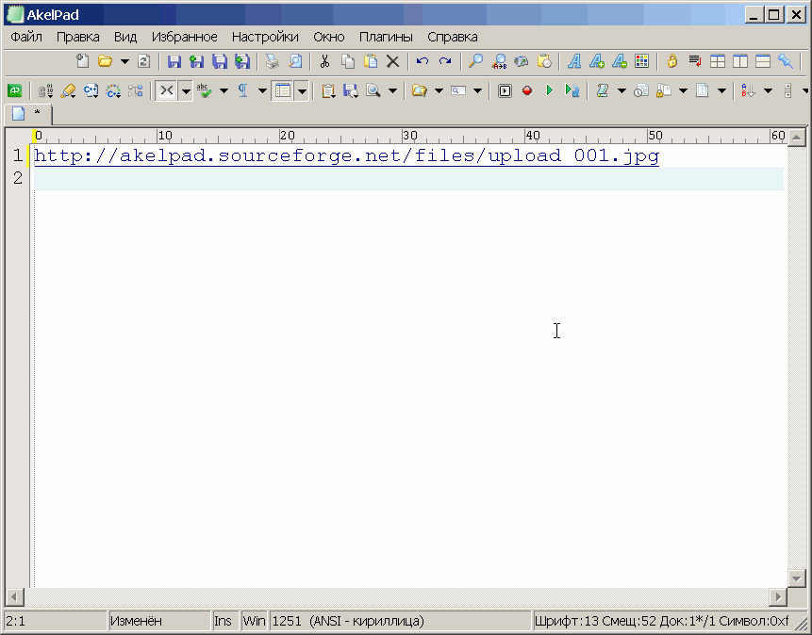
Task: Cut selection with scissors icon
Action: 324,61
